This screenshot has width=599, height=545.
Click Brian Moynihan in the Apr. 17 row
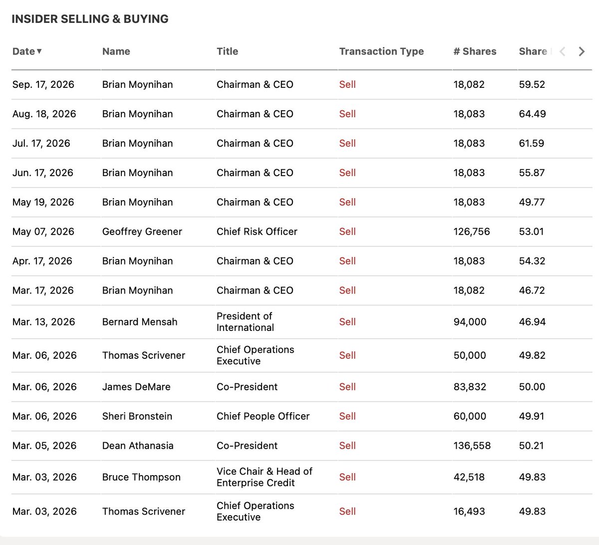click(137, 261)
